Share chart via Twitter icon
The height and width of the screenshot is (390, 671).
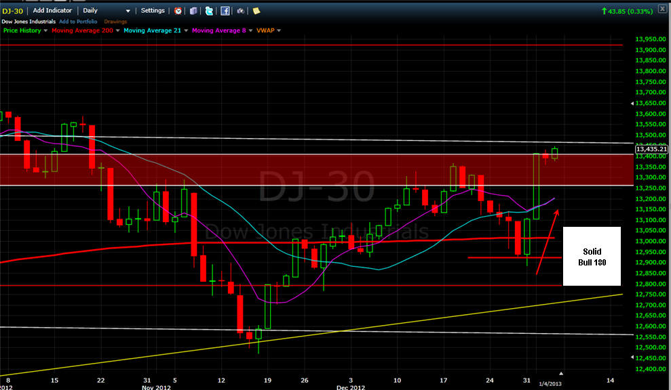[x=209, y=11]
